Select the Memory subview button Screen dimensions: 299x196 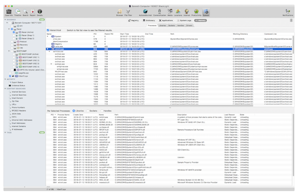click(x=200, y=20)
